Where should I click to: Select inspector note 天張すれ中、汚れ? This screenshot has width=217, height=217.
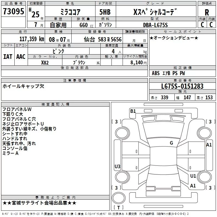click(19, 143)
